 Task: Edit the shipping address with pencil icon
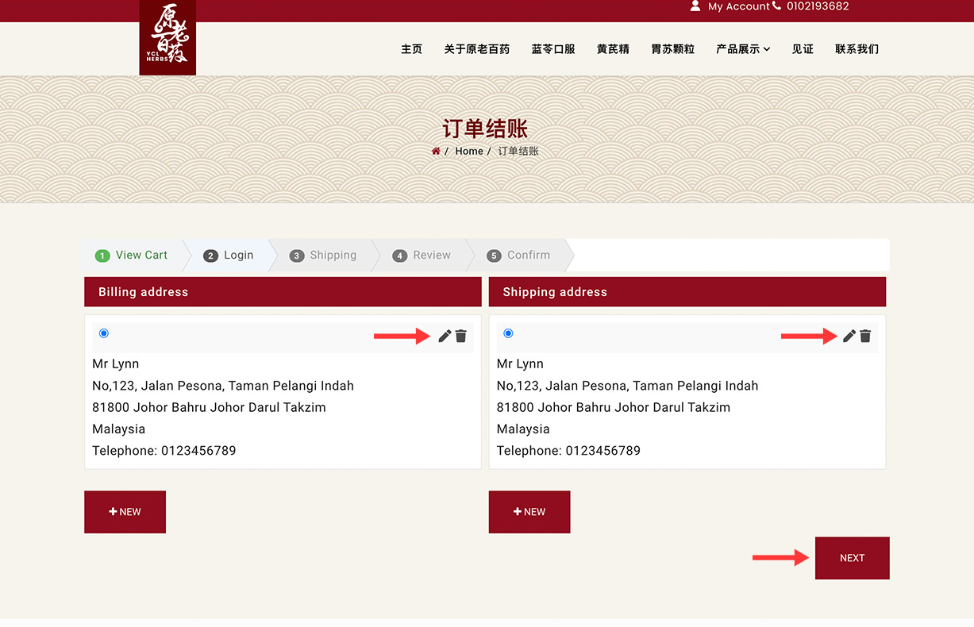[x=849, y=337]
